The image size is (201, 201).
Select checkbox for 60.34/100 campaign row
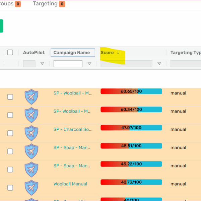[10, 115]
